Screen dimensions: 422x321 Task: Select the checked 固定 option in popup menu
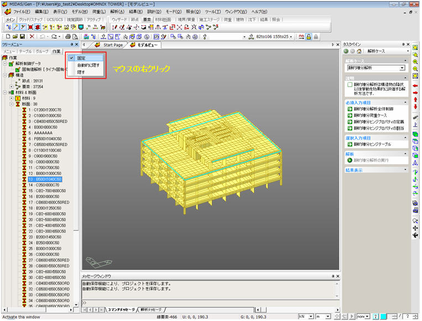[x=86, y=58]
